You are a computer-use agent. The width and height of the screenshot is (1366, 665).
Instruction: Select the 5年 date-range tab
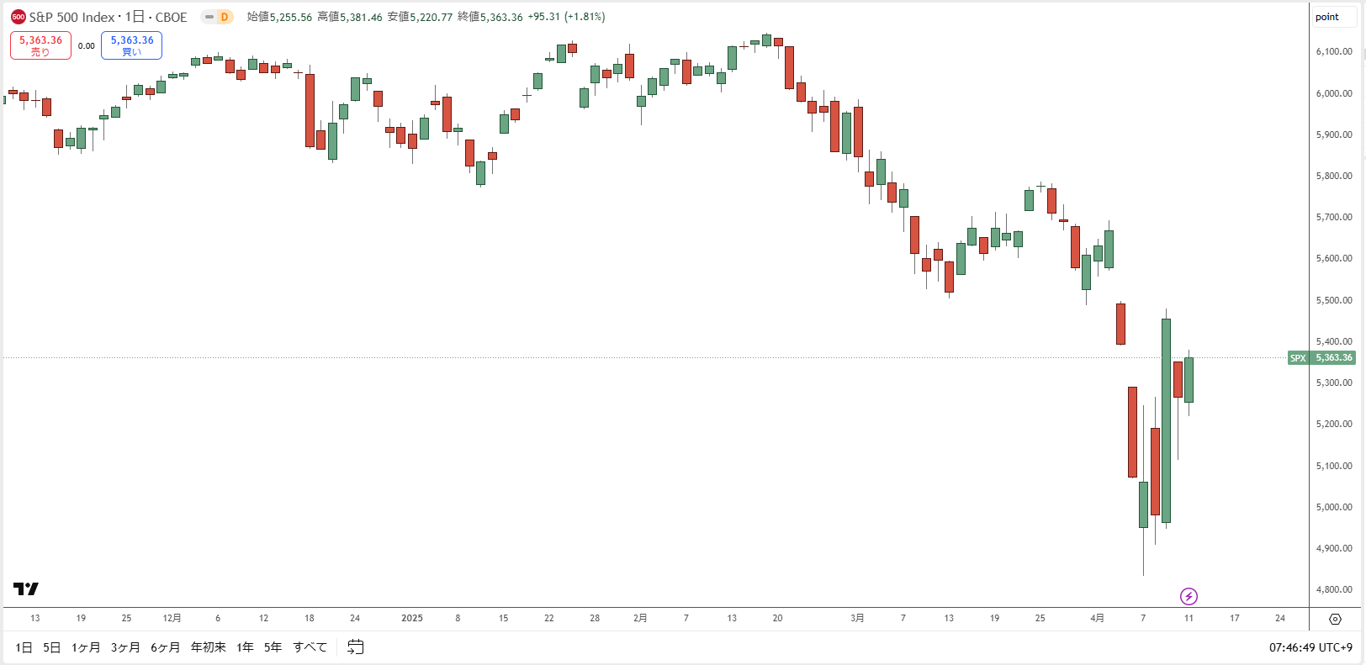[x=273, y=647]
